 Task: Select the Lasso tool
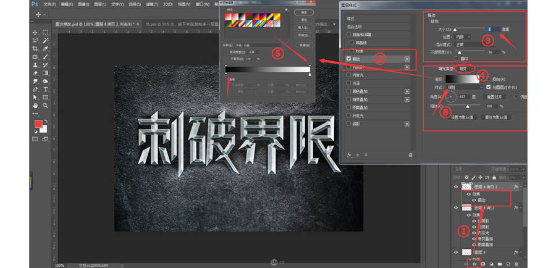point(35,40)
